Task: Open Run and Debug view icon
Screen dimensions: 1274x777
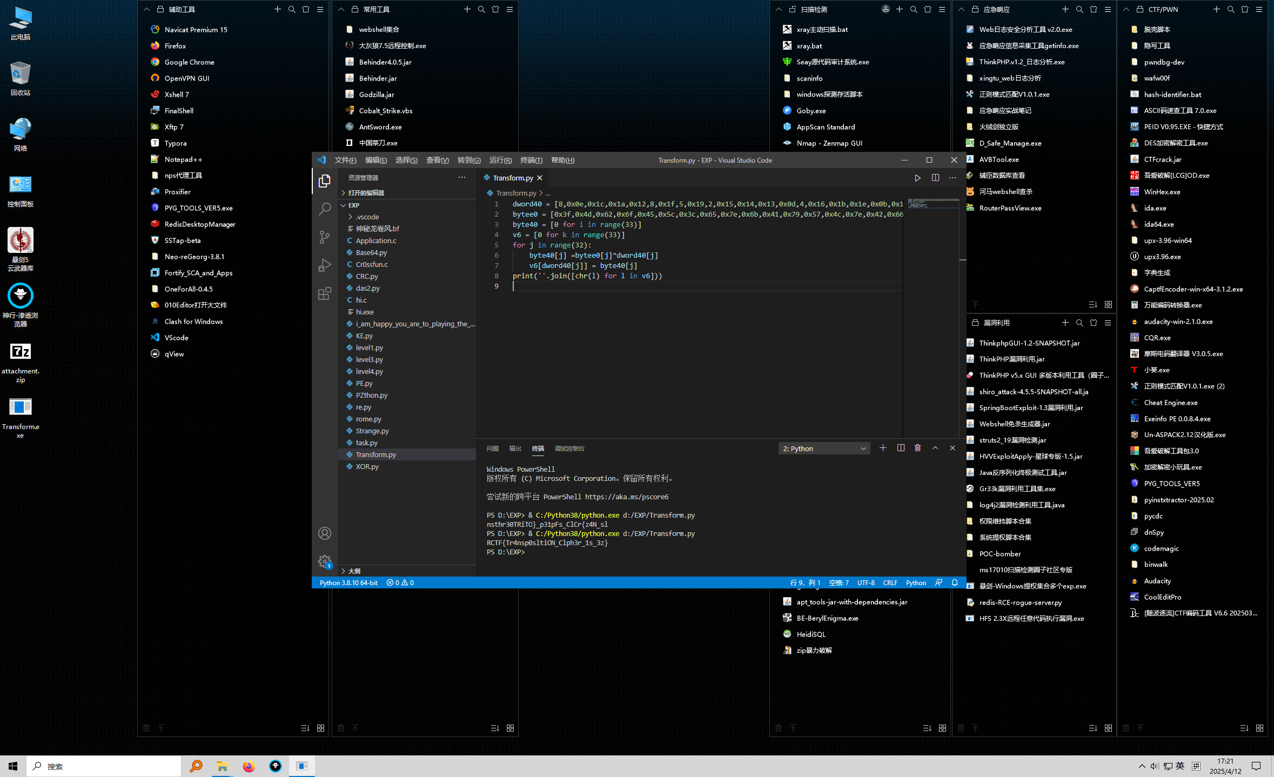Action: coord(325,265)
